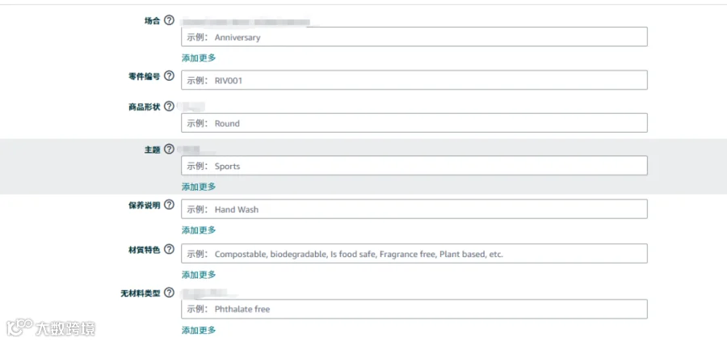
Task: Focus the 场合 input with Anniversary example
Action: tap(414, 36)
